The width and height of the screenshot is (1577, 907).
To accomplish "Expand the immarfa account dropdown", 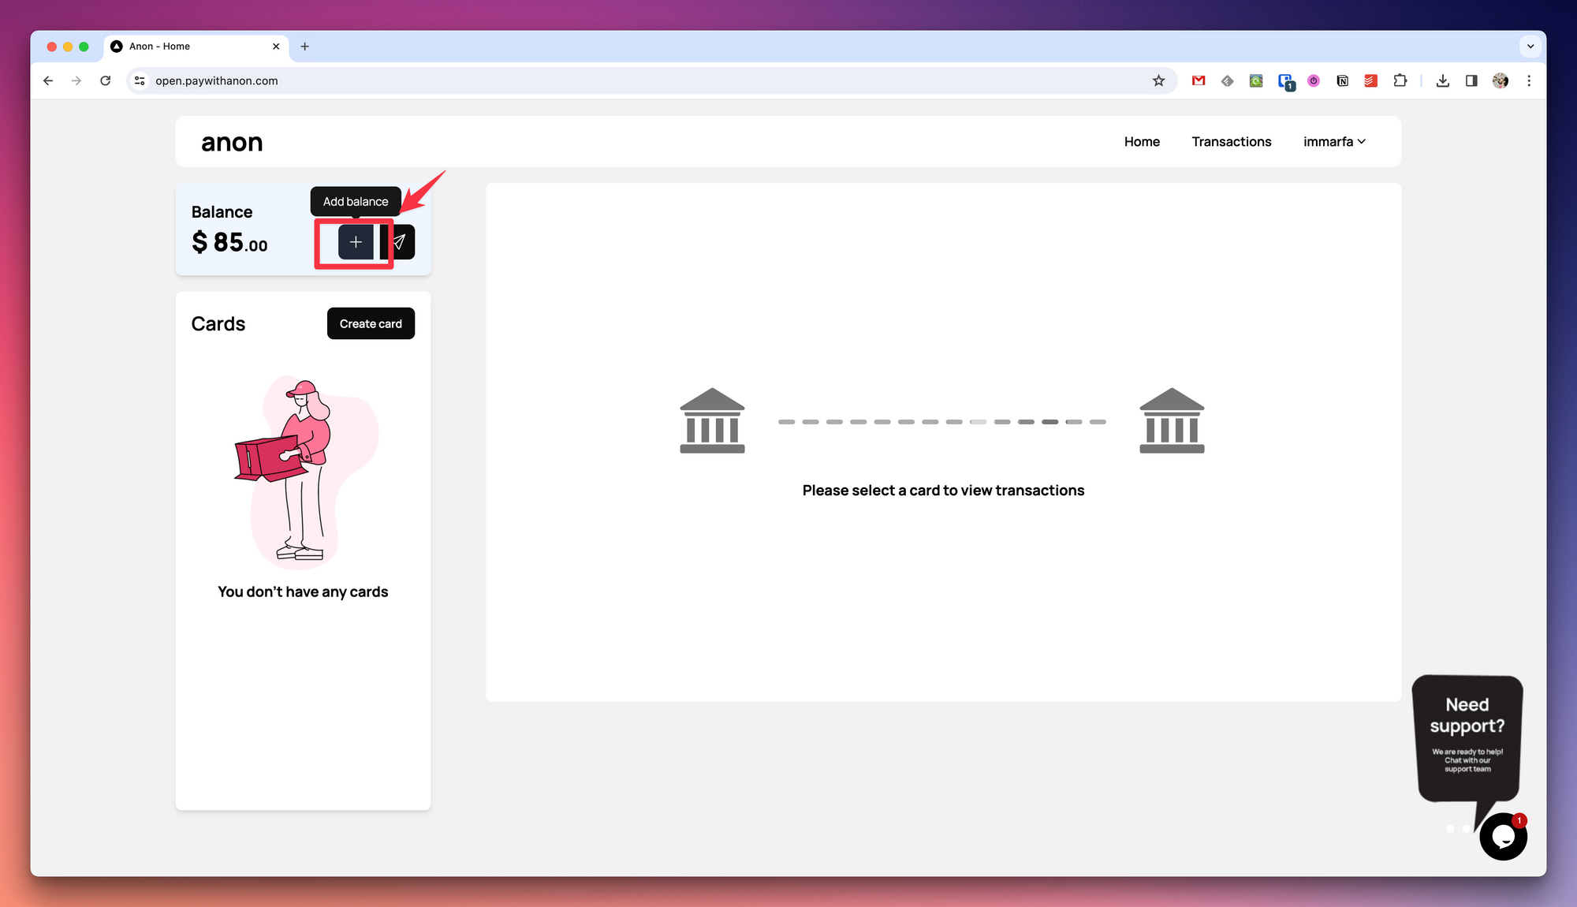I will tap(1334, 142).
